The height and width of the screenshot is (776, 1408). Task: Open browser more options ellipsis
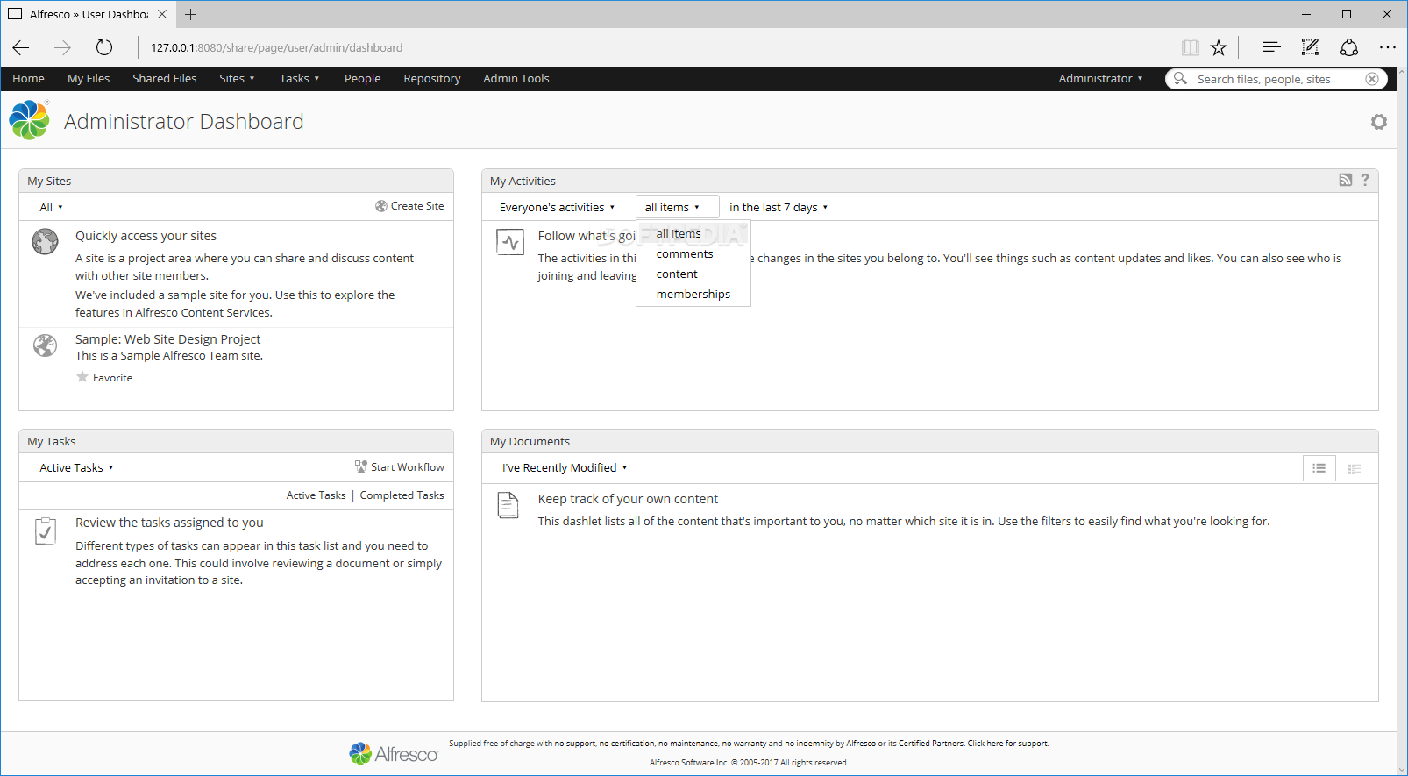pyautogui.click(x=1387, y=47)
